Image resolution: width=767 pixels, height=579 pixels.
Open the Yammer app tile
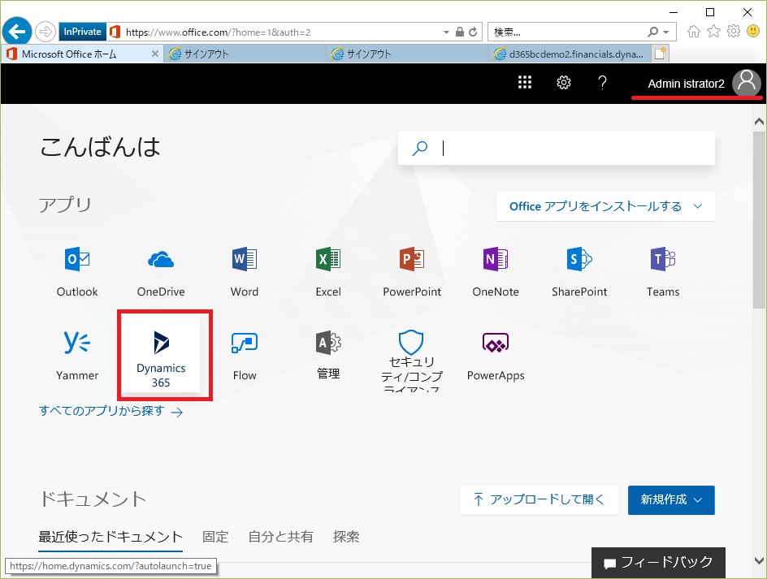tap(77, 355)
